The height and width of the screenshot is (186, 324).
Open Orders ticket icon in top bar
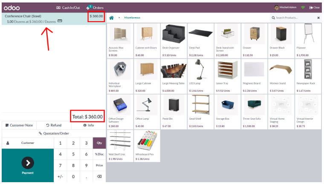[x=89, y=7]
